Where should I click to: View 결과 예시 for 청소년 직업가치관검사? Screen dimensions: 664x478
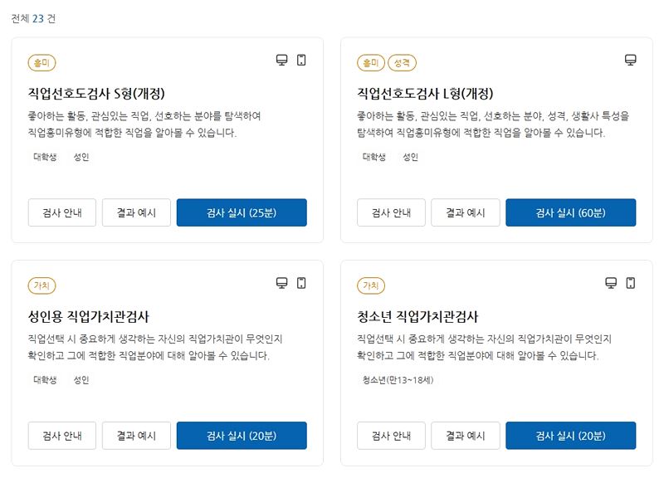464,435
